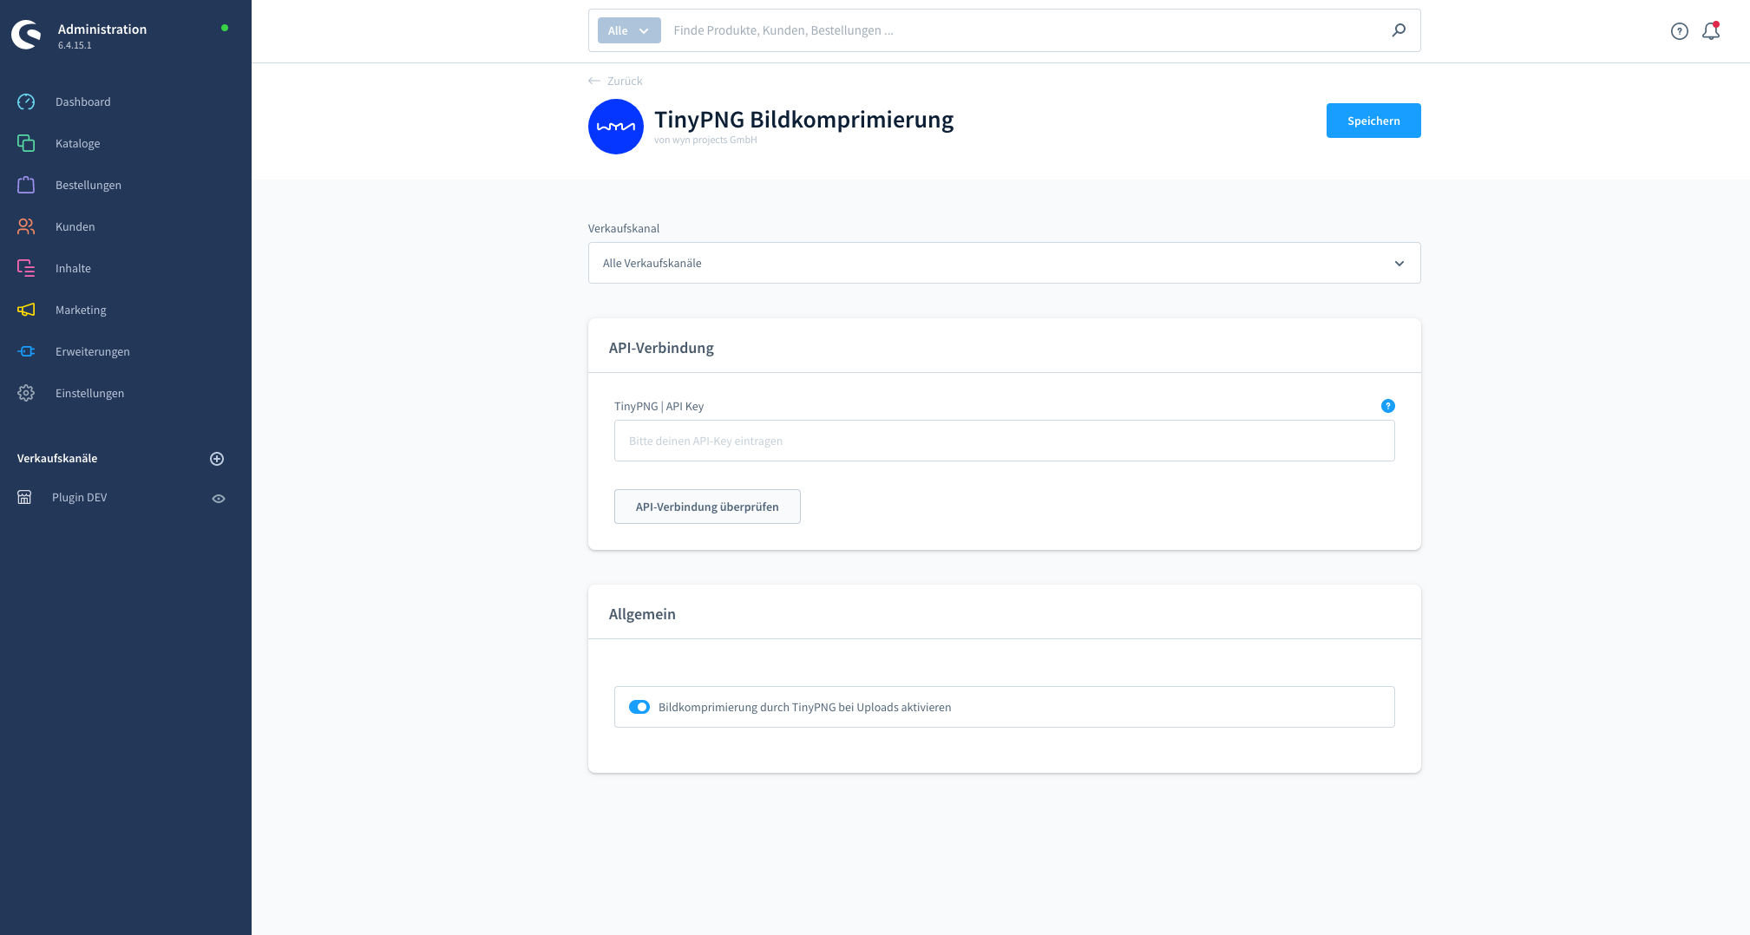Open notifications bell icon
Viewport: 1750px width, 935px height.
tap(1711, 31)
